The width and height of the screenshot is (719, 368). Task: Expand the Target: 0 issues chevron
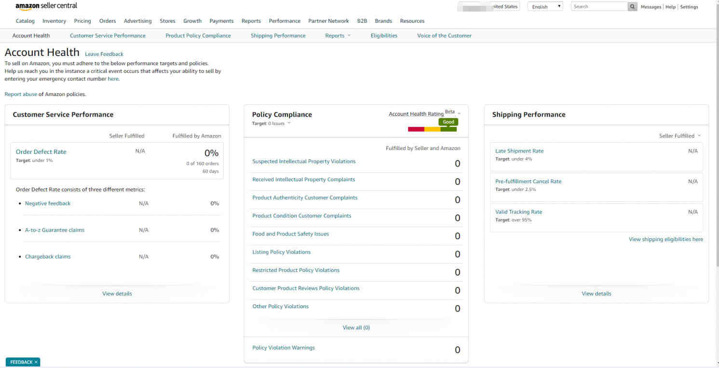[x=289, y=123]
